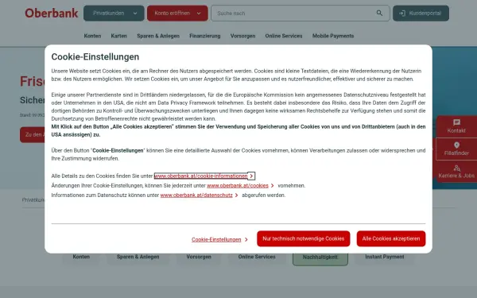
Task: Expand the Privatkunden dropdown
Action: [114, 13]
